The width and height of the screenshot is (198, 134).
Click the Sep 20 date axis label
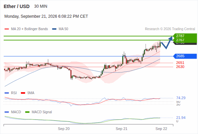coord(64,129)
